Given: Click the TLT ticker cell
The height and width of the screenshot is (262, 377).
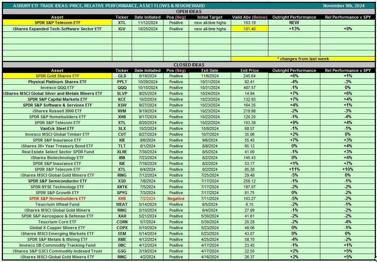Looking at the screenshot, I should [x=122, y=146].
